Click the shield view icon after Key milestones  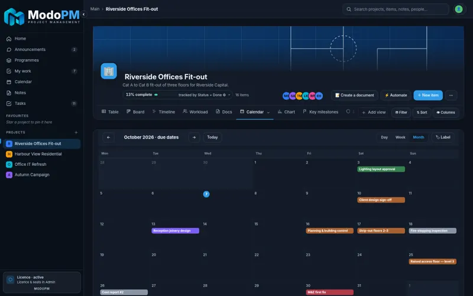(x=348, y=111)
